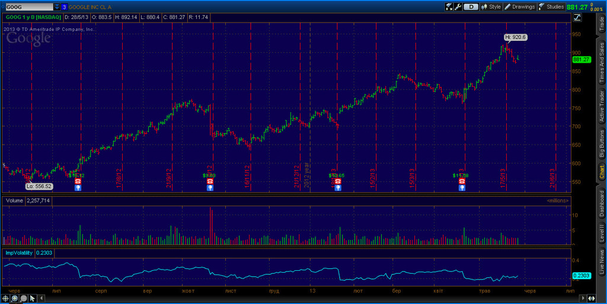Viewport: 607px width, 304px height.
Task: Expand the symbol selector dropdown arrow
Action: coord(57,7)
